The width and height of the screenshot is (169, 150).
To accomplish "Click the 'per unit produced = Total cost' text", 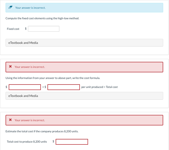I will tap(99, 87).
